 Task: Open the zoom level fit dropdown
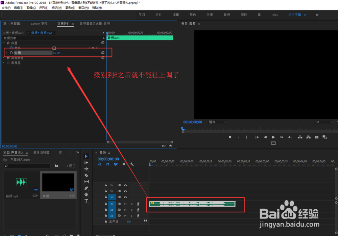[x=217, y=122]
